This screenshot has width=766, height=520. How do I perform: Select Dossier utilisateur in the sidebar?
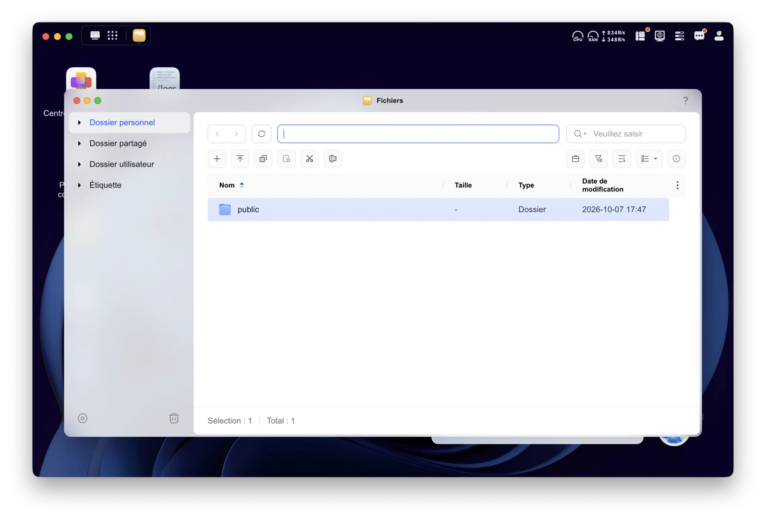click(x=130, y=164)
